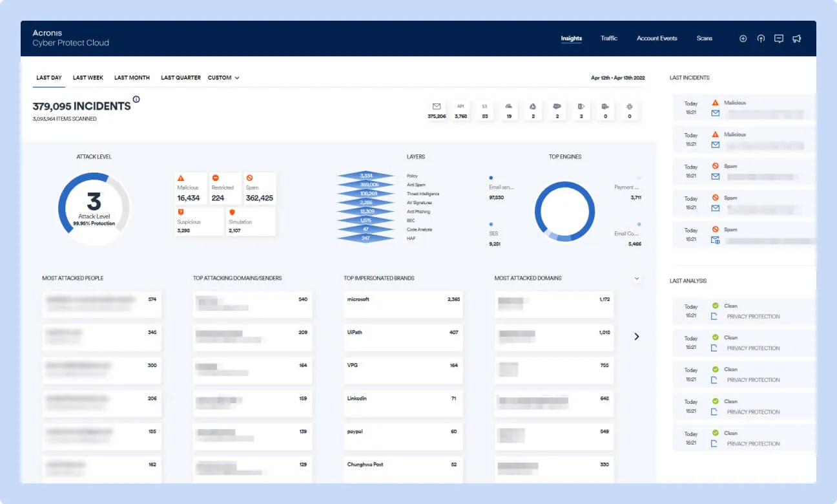Screen dimensions: 837x504
Task: Expand the circled chevron beside Most Attacked Domains
Action: coord(637,278)
